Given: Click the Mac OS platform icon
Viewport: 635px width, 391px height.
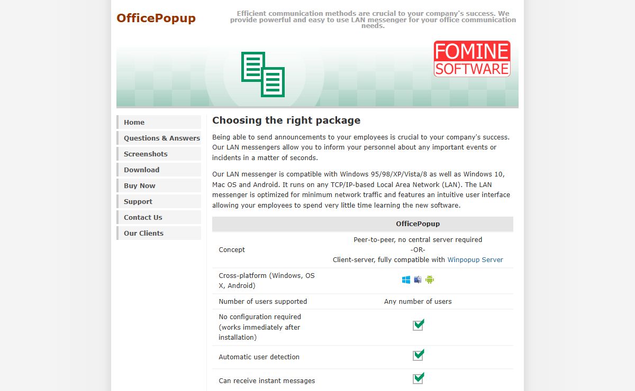Looking at the screenshot, I should pyautogui.click(x=418, y=280).
